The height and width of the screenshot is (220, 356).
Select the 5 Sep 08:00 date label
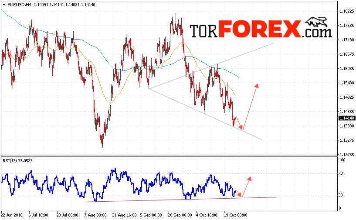tap(151, 215)
